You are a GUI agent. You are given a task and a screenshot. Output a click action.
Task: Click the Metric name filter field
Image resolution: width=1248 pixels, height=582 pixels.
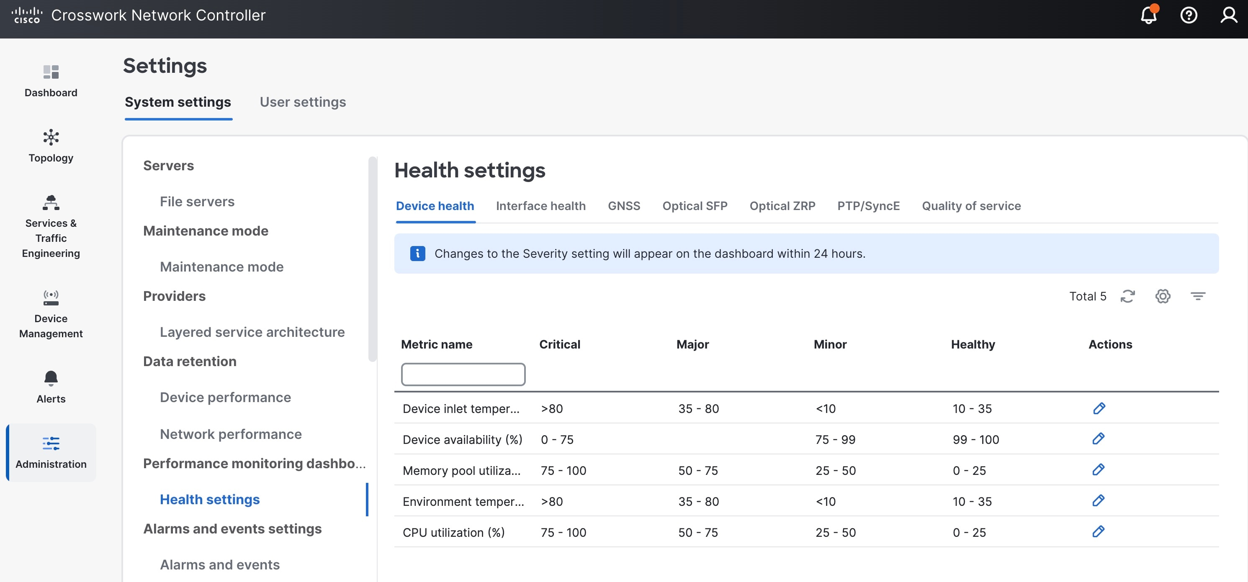pyautogui.click(x=463, y=374)
